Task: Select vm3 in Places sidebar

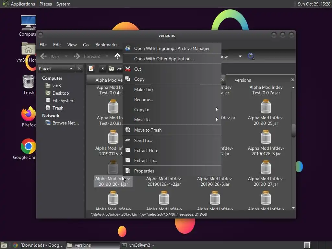Action: pyautogui.click(x=56, y=86)
